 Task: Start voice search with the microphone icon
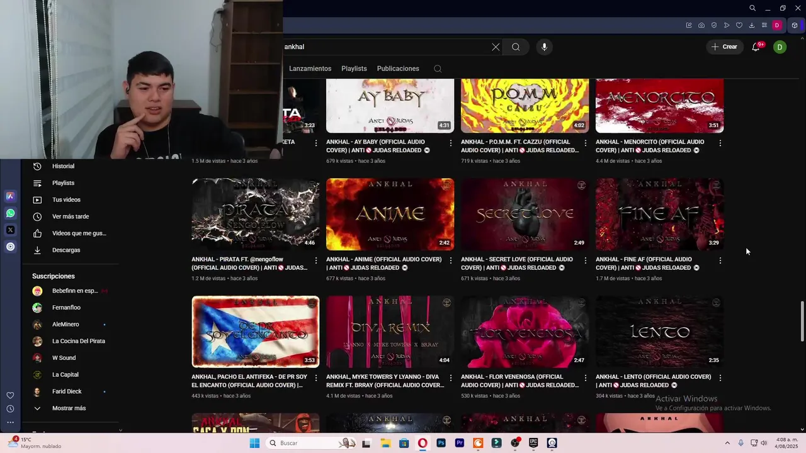pos(544,47)
